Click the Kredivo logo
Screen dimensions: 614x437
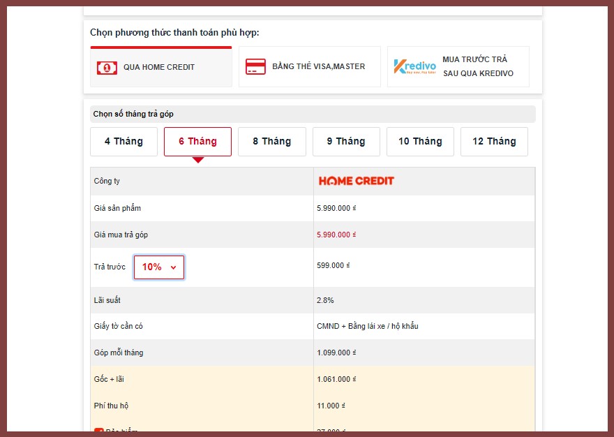[414, 66]
